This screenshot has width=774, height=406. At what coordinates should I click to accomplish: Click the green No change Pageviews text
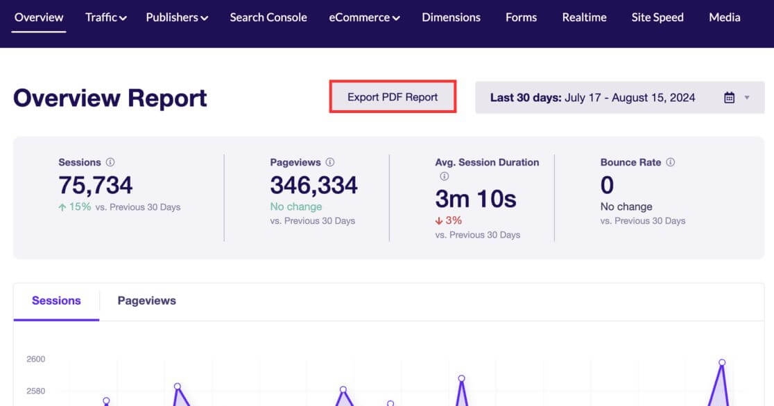coord(295,206)
